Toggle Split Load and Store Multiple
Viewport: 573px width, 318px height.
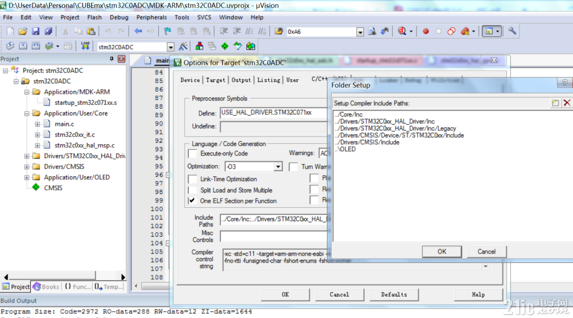tap(193, 190)
